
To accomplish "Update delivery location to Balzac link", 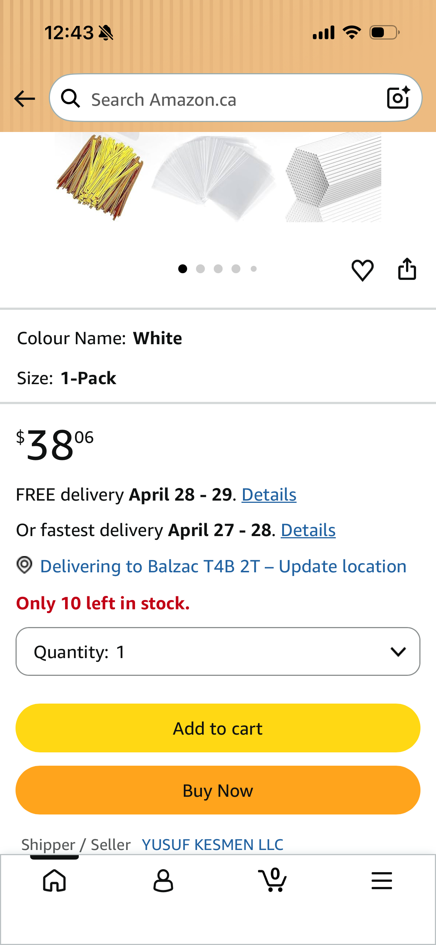I will [223, 566].
